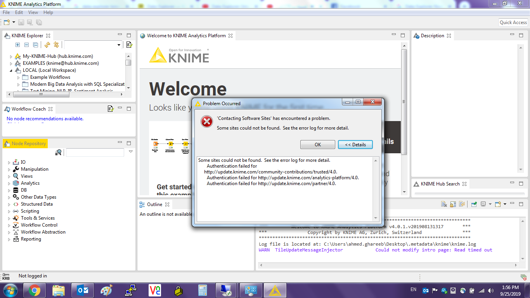The height and width of the screenshot is (298, 530).
Task: Click the Save toolbar icon
Action: (21, 23)
